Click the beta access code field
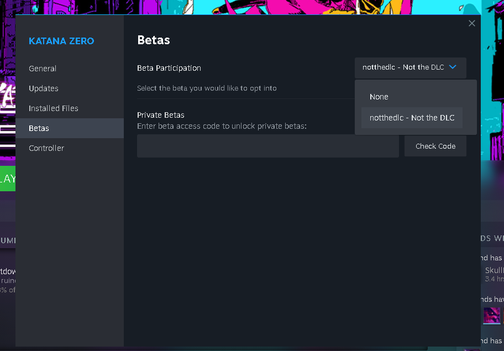This screenshot has height=351, width=504. 267,146
